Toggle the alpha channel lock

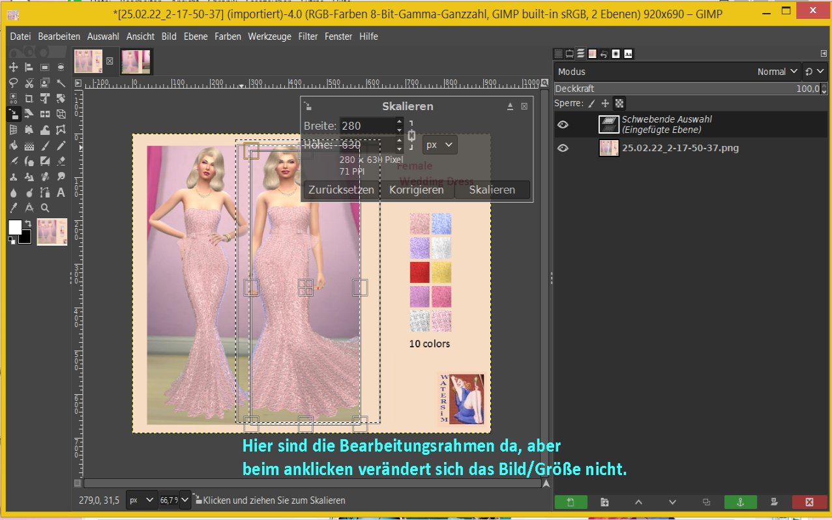tap(619, 103)
